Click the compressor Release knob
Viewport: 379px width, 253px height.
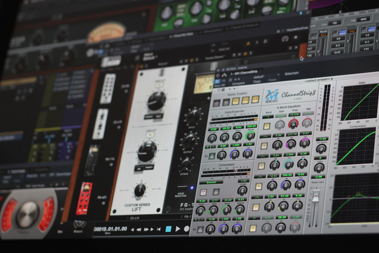coord(239,209)
